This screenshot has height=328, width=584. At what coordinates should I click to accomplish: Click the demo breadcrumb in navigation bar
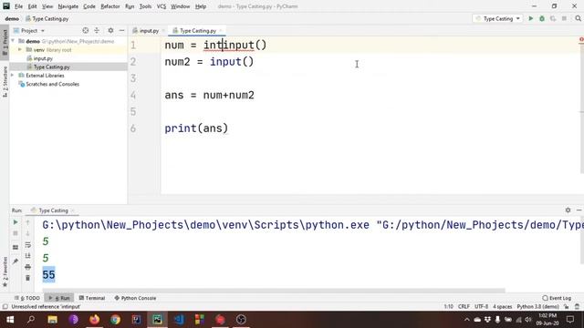(12, 18)
